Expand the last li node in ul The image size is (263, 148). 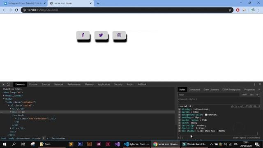(x=11, y=128)
